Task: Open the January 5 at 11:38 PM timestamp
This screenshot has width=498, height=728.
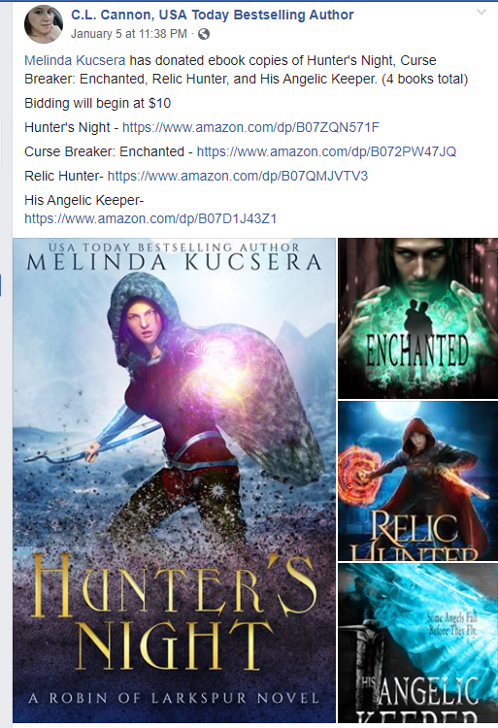Action: click(129, 34)
